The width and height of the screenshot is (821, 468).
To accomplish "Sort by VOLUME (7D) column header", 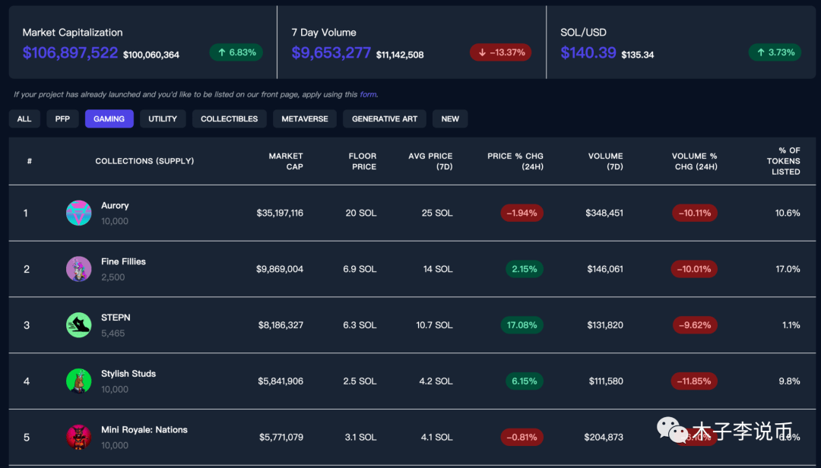I will [x=605, y=161].
